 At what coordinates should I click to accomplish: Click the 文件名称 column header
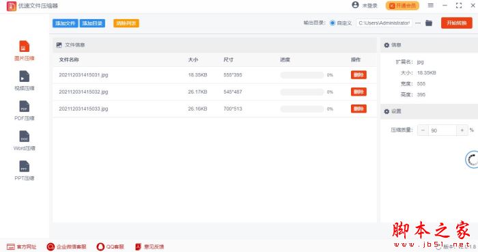click(x=69, y=59)
